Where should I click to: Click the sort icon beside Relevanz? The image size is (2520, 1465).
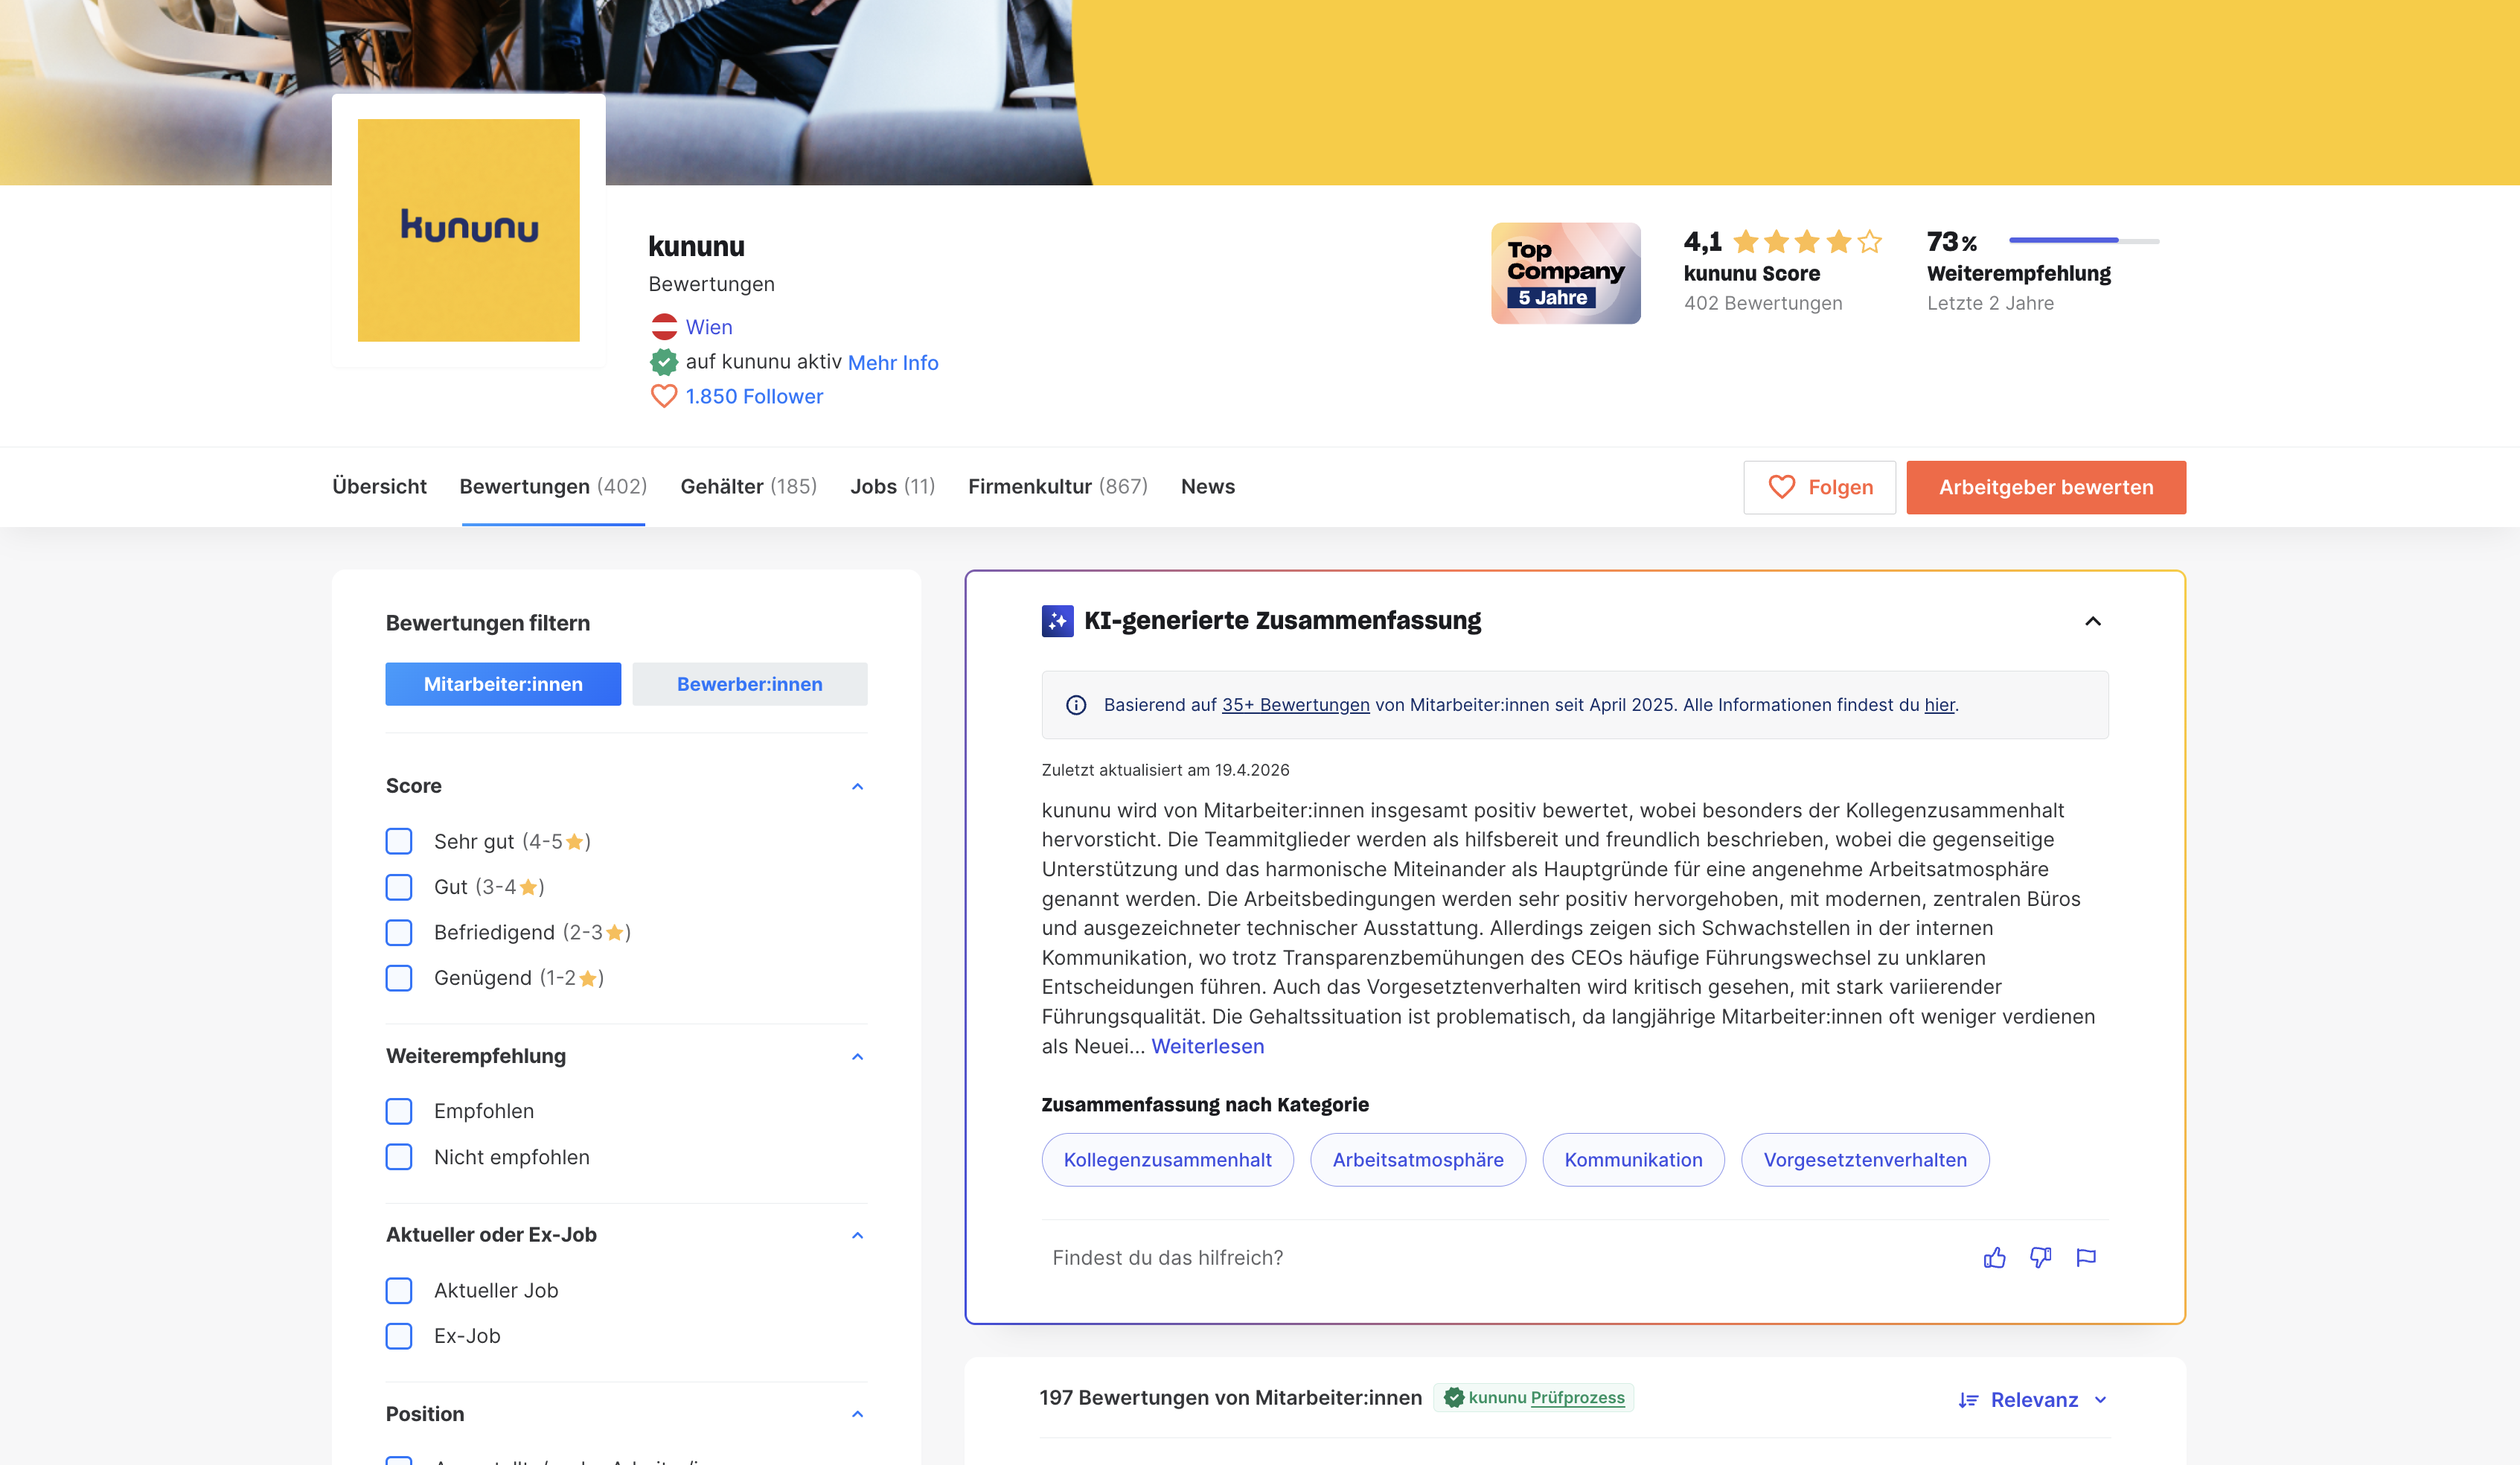1968,1400
